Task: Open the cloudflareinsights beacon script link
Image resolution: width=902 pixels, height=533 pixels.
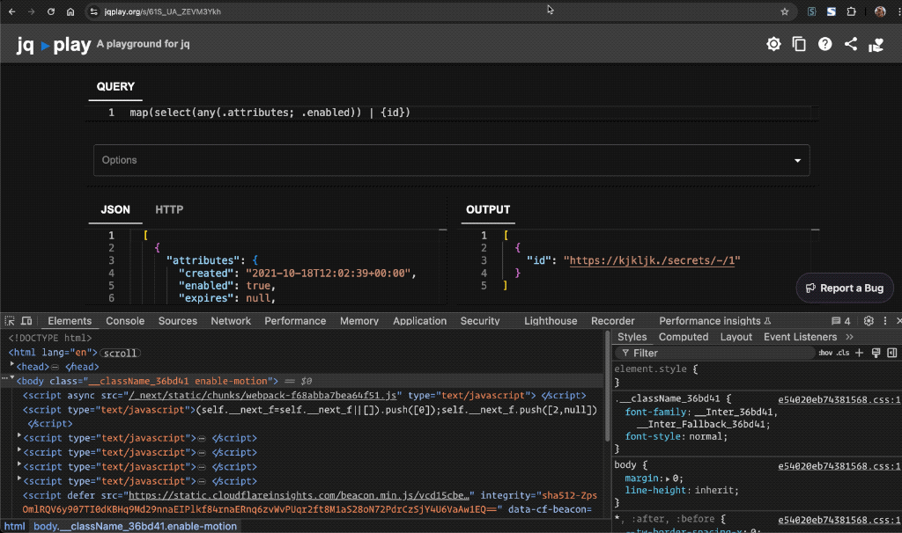Action: click(299, 495)
